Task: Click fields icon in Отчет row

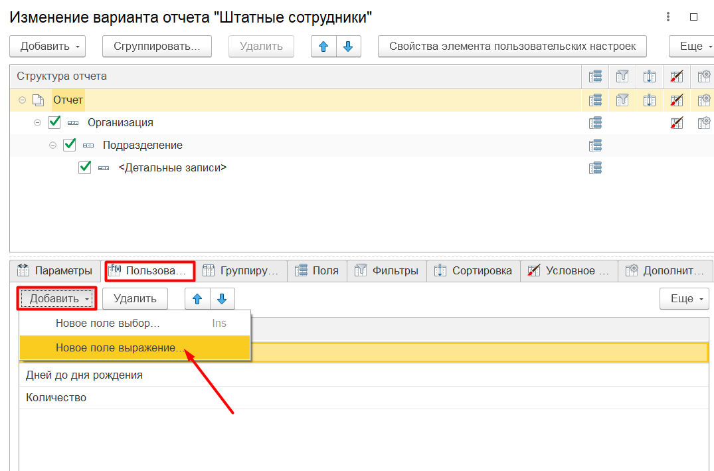Action: 595,100
